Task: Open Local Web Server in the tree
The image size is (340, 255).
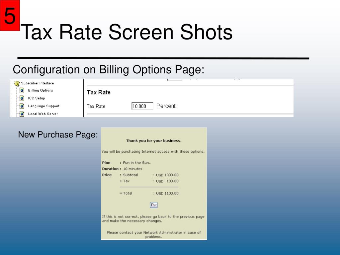Action: [43, 114]
